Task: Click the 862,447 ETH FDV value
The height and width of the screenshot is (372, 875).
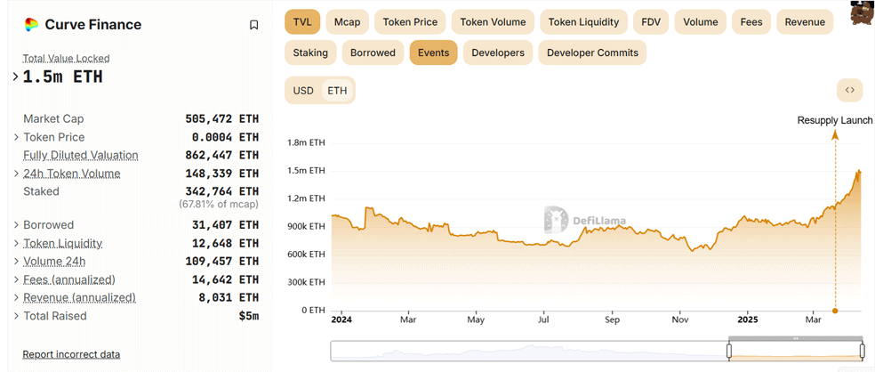Action: point(222,155)
